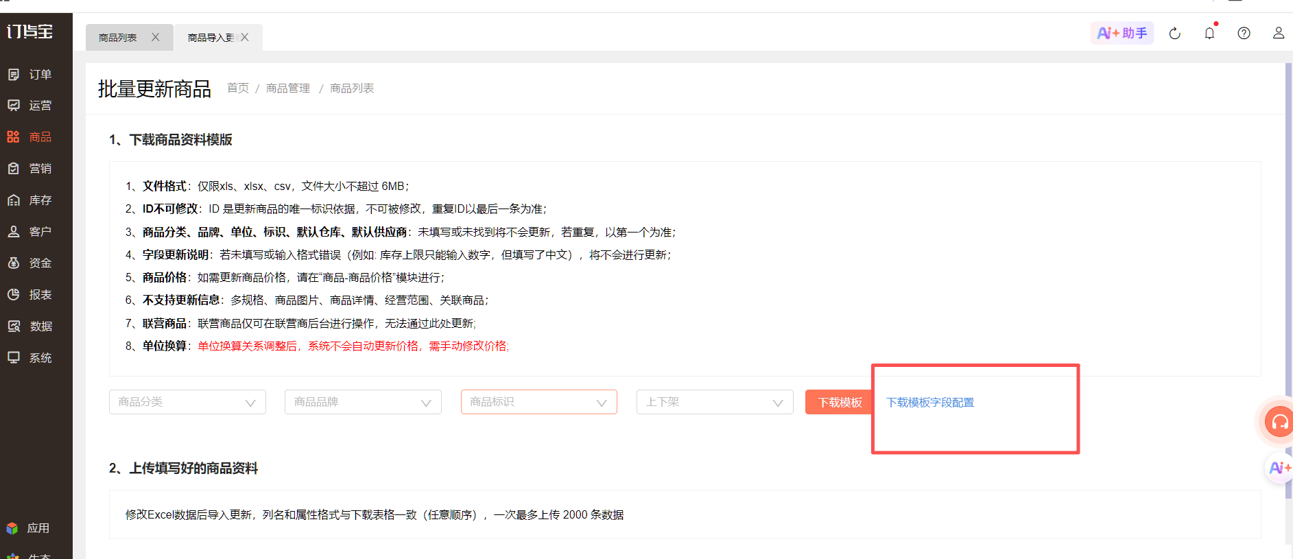This screenshot has height=559, width=1293.
Task: Click the red text about 单位换算
Action: pos(353,346)
